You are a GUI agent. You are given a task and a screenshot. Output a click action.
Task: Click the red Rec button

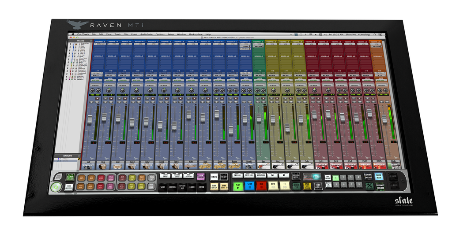click(261, 186)
